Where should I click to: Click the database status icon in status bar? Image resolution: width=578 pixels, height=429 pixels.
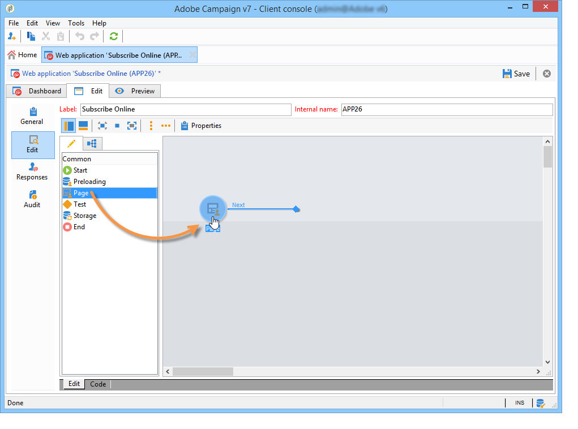click(x=541, y=403)
